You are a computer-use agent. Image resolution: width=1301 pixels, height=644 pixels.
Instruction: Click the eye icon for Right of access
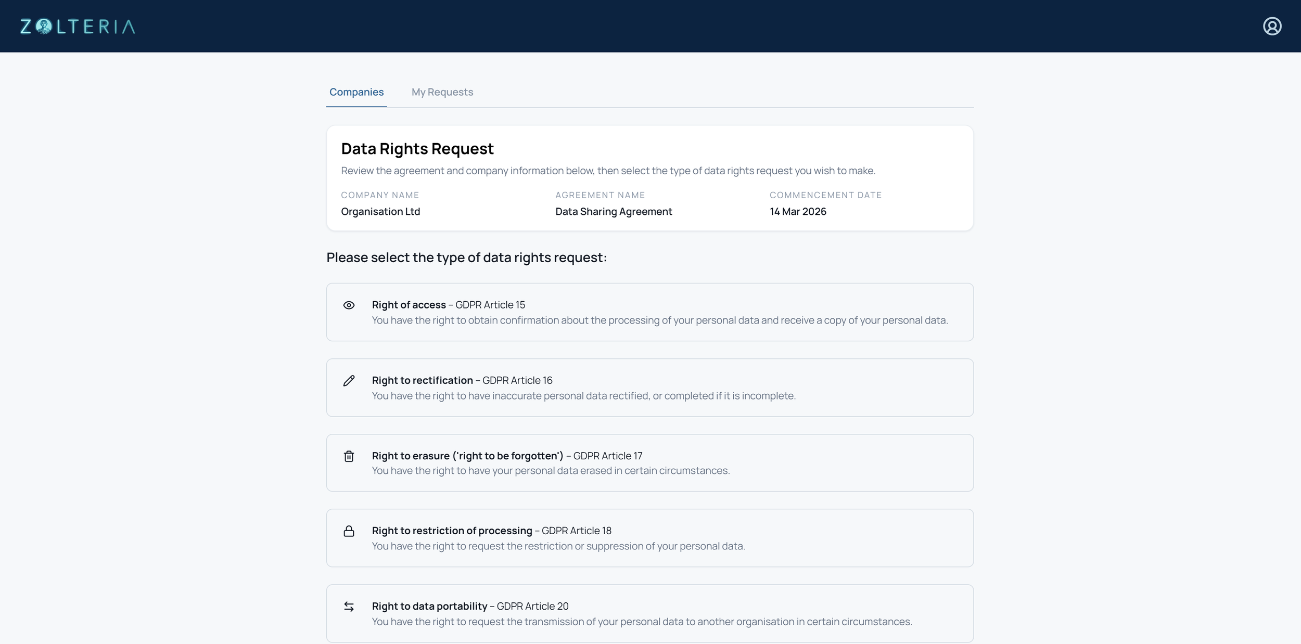point(349,305)
